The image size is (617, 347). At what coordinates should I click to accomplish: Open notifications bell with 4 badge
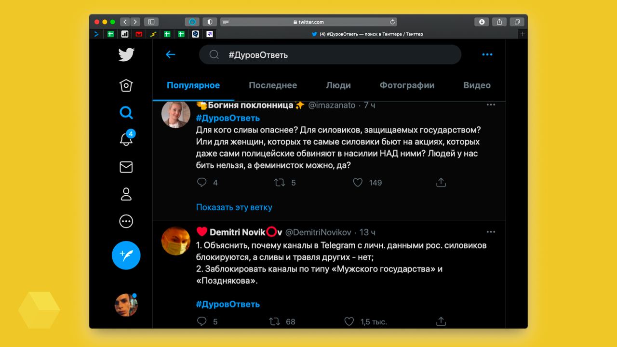tap(126, 138)
